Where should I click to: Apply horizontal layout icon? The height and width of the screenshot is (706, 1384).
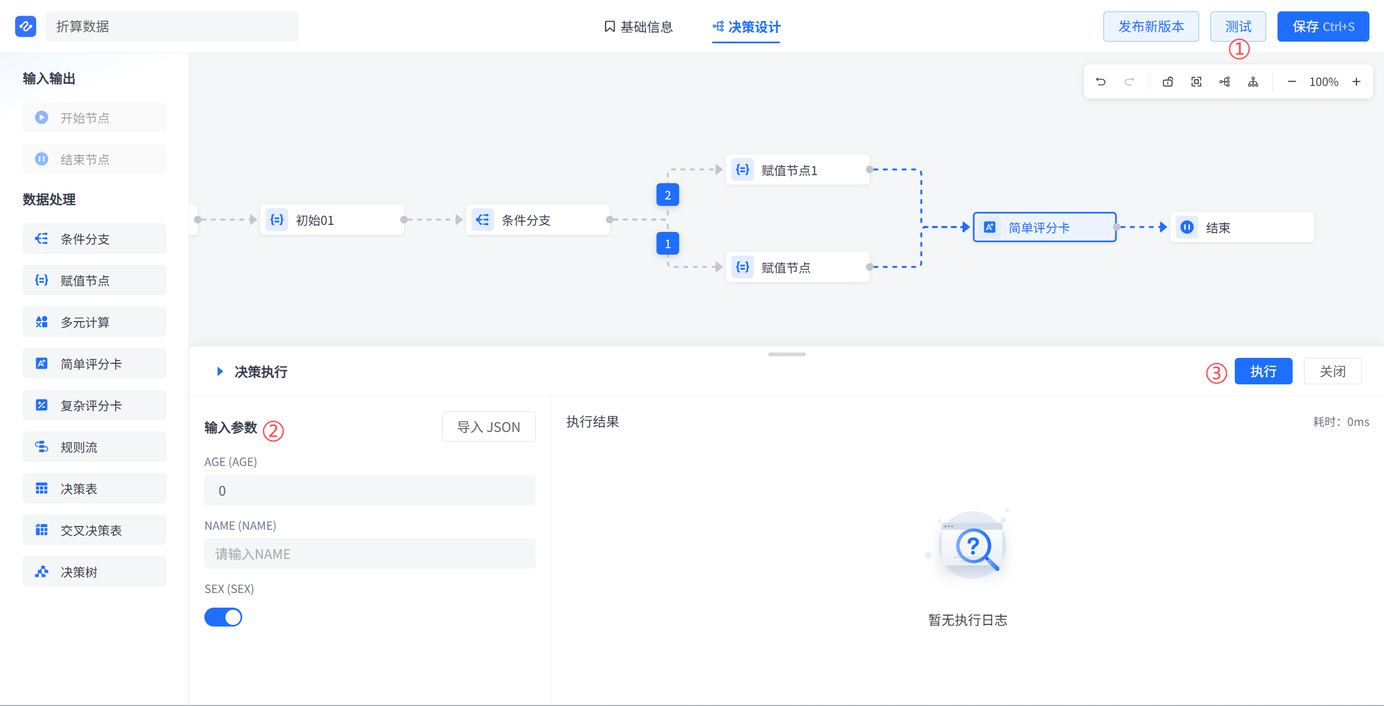pyautogui.click(x=1225, y=82)
